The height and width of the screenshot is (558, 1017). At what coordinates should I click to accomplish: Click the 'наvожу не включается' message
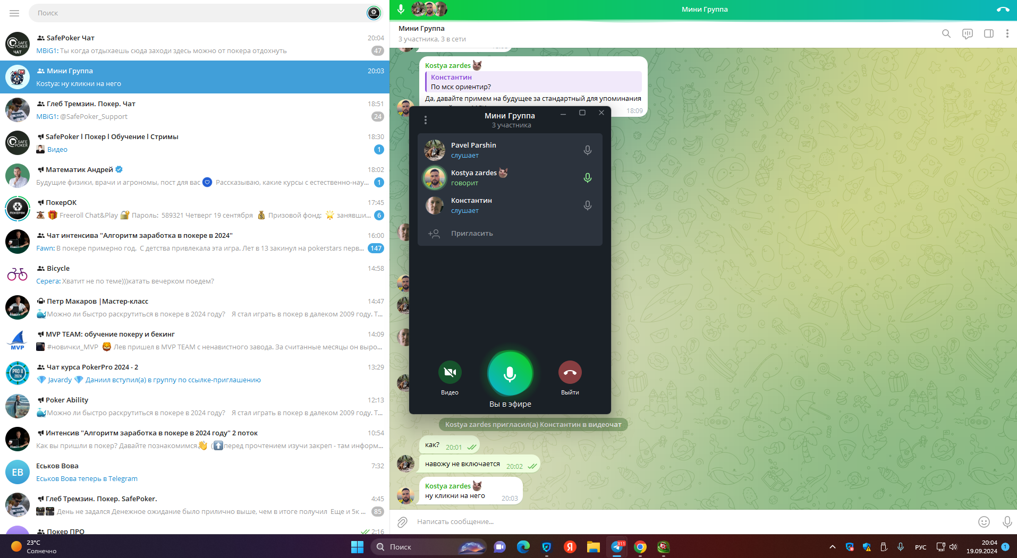point(479,464)
